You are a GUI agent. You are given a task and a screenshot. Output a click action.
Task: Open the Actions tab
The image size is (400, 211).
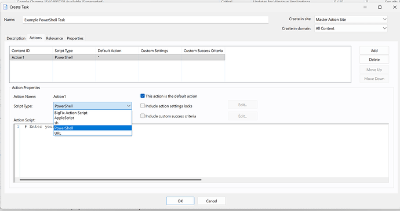click(36, 38)
